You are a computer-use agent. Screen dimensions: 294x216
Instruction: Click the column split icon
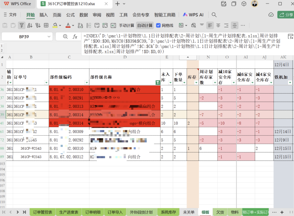tap(89, 25)
